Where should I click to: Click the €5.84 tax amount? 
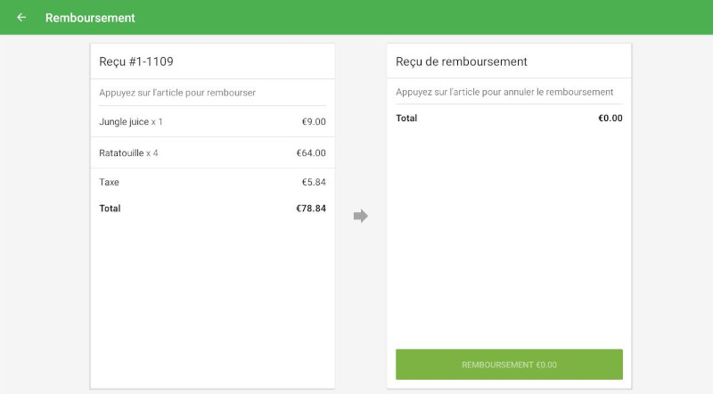pos(314,182)
